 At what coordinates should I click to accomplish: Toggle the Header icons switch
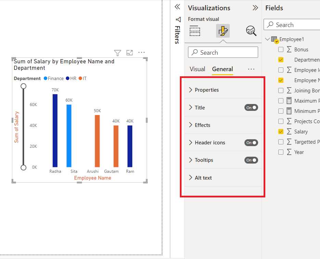tap(251, 143)
